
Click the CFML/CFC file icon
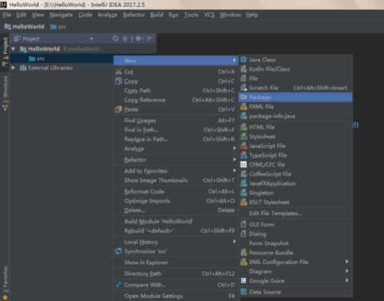(243, 164)
